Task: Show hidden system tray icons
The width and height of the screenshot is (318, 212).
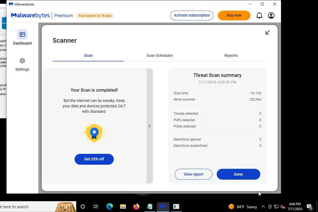Action: (x=263, y=207)
